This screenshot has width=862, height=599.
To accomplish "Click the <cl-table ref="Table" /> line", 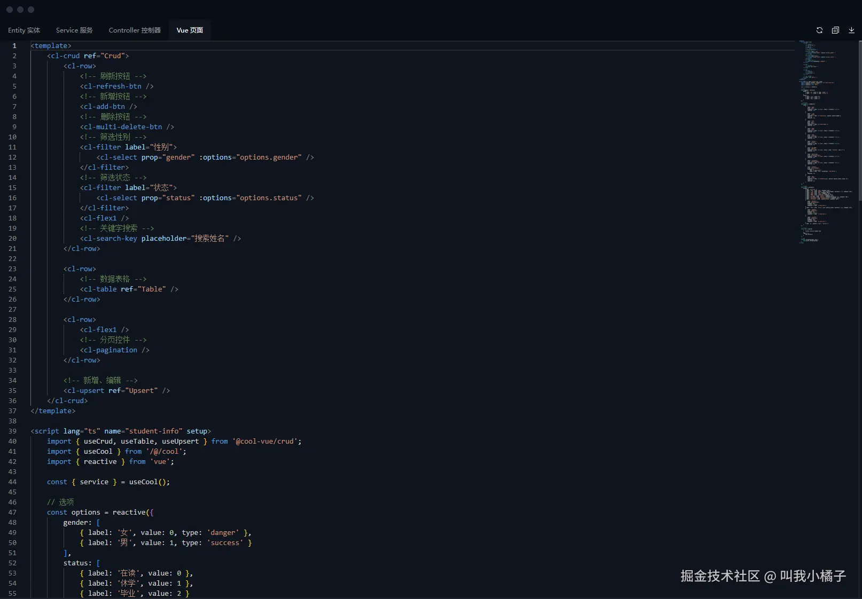I will coord(129,289).
